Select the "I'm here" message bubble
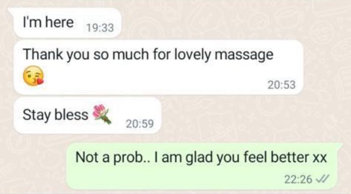The image size is (351, 194). (x=67, y=22)
